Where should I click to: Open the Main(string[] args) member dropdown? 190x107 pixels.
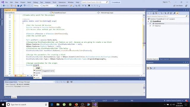[x=122, y=12]
